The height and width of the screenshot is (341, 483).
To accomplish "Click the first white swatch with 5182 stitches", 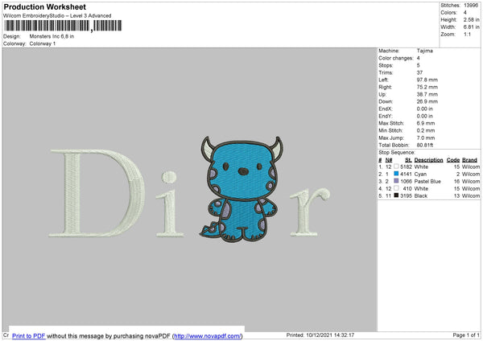I will click(396, 166).
